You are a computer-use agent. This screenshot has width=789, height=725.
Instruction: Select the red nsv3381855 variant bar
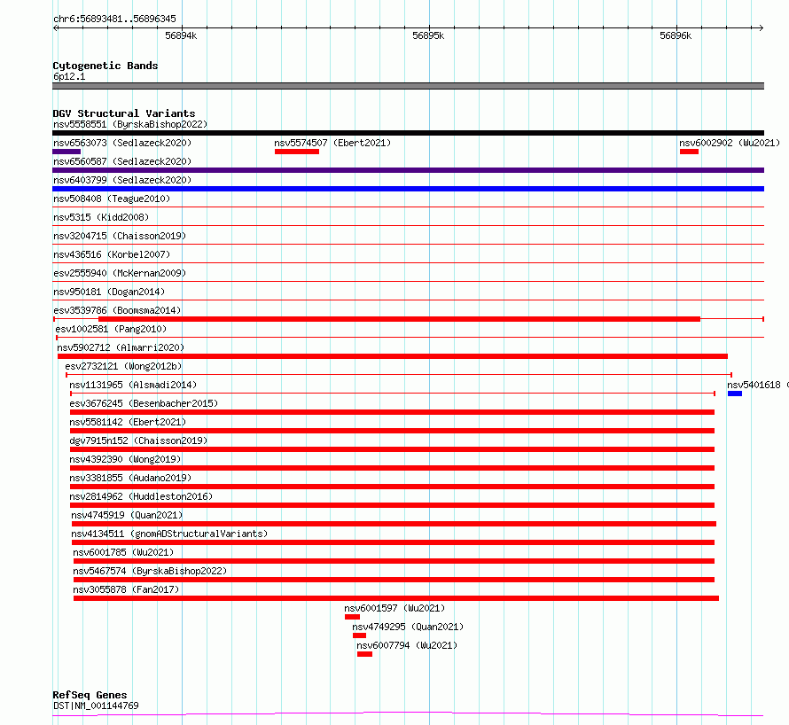(392, 487)
